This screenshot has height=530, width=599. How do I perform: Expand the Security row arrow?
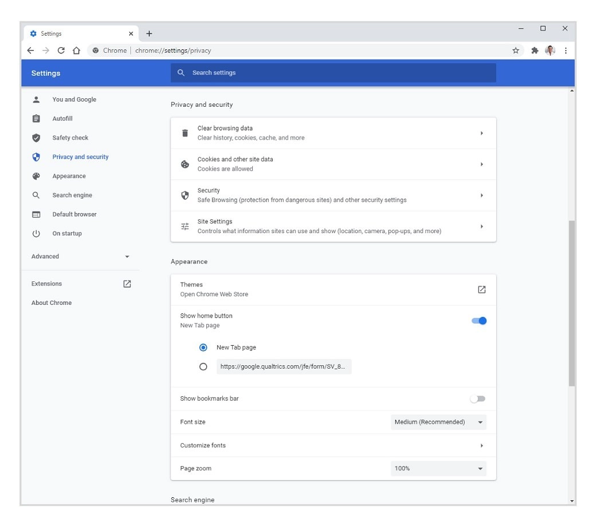click(x=482, y=195)
